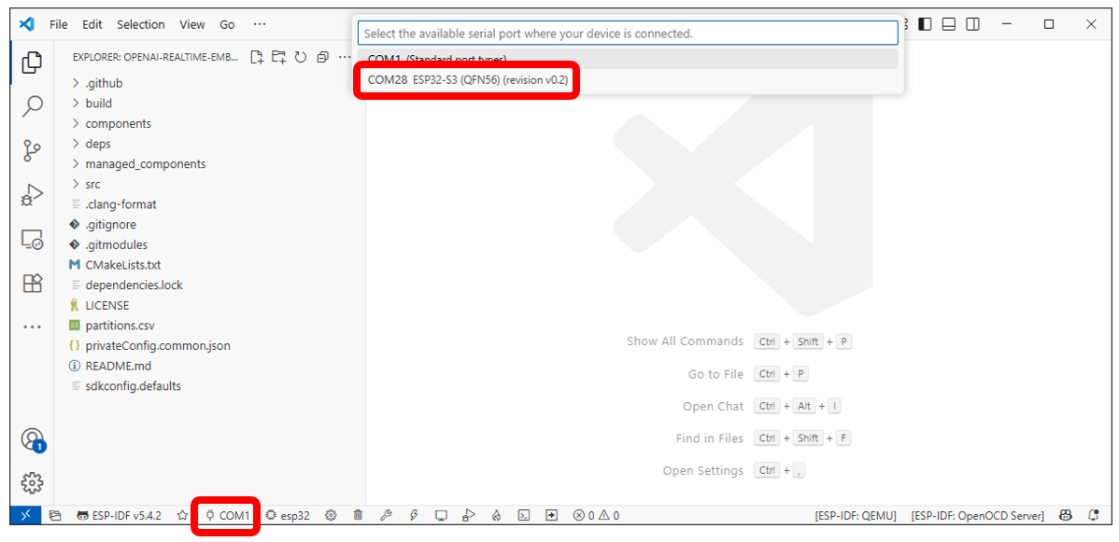Open the Go menu
Viewport: 1119px width, 542px height.
227,24
